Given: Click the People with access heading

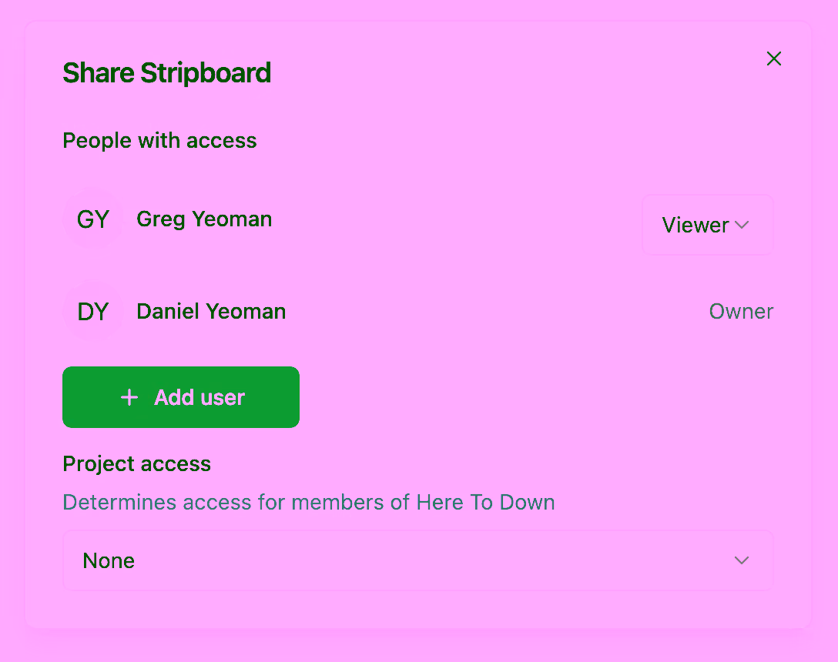Looking at the screenshot, I should point(159,141).
